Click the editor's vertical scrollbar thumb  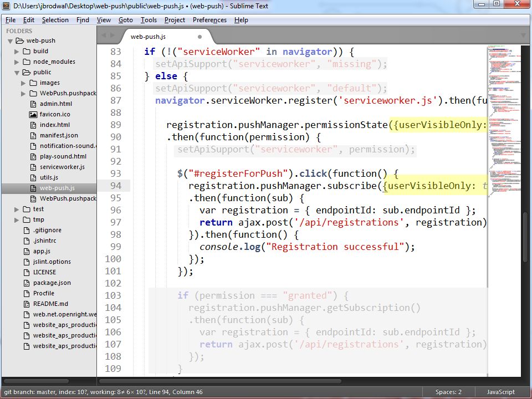[525, 237]
